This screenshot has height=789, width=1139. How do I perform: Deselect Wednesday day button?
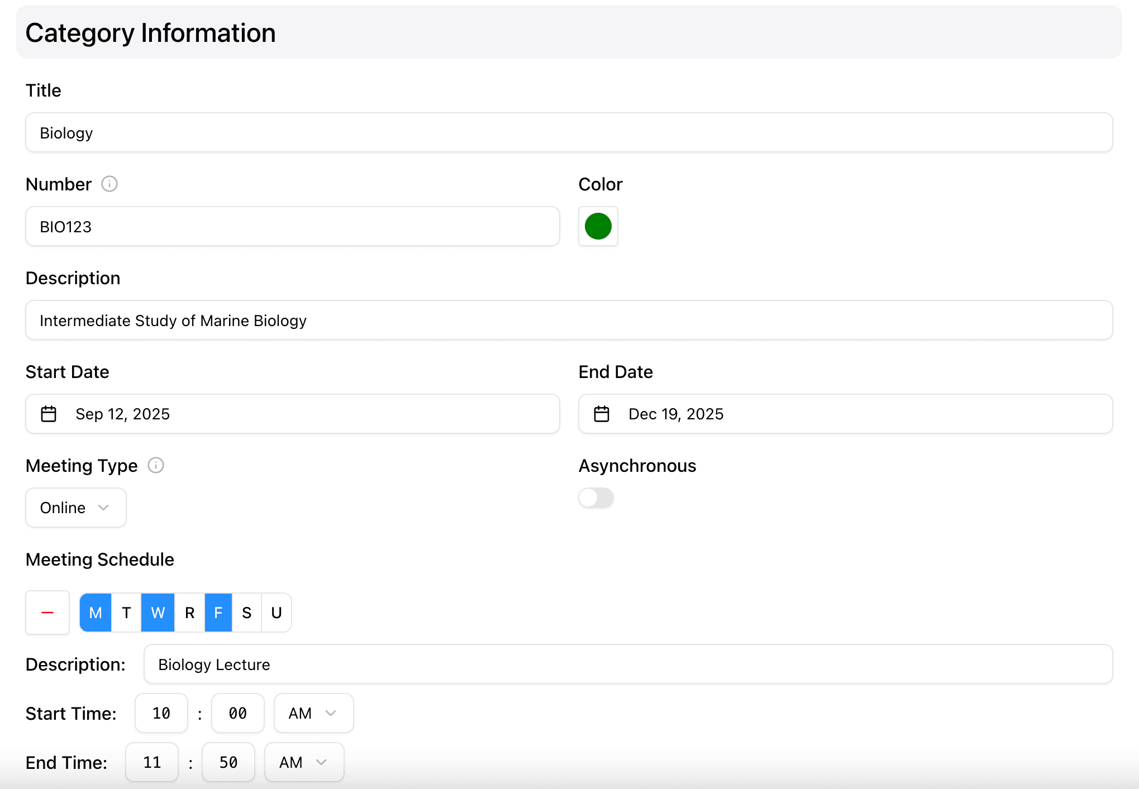[158, 613]
